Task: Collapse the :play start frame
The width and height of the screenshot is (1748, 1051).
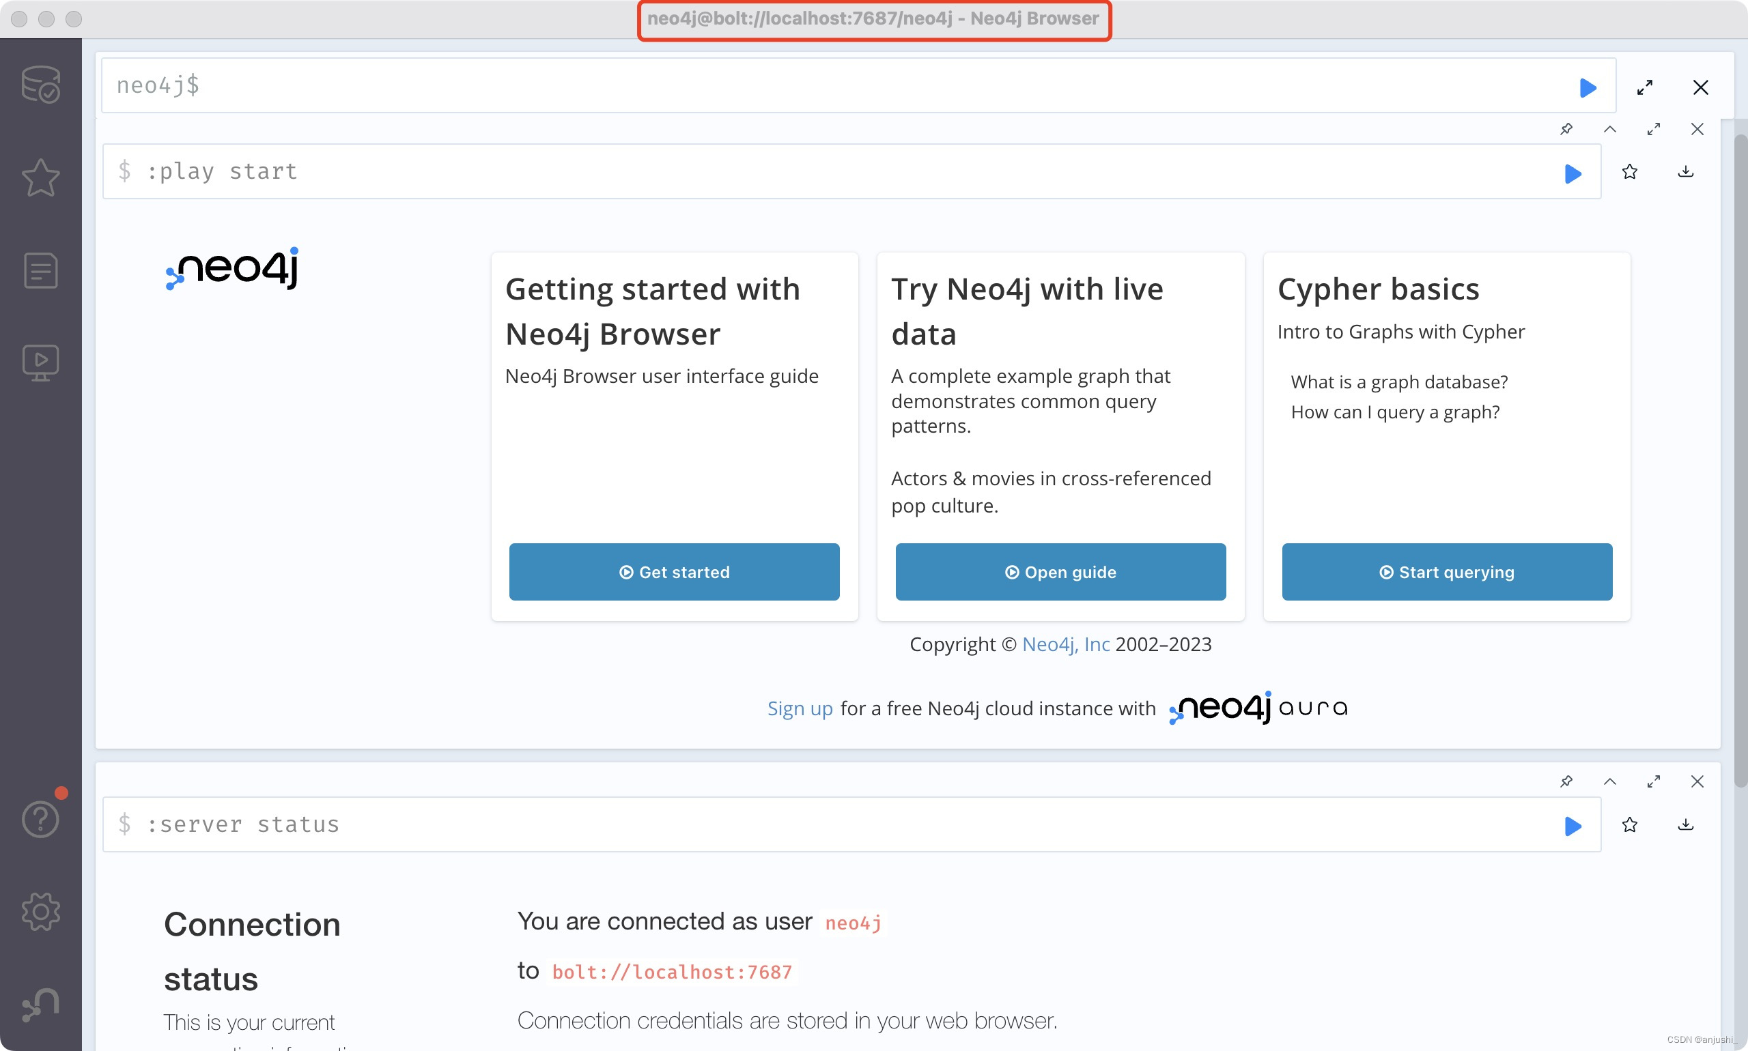Action: [1610, 129]
